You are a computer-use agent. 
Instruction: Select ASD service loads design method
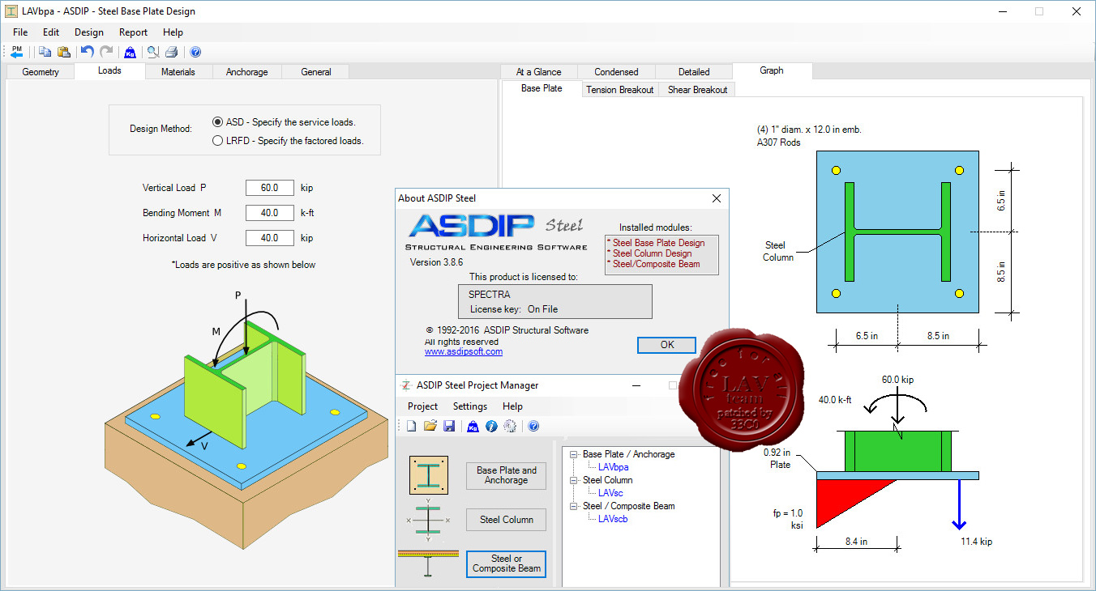[217, 122]
